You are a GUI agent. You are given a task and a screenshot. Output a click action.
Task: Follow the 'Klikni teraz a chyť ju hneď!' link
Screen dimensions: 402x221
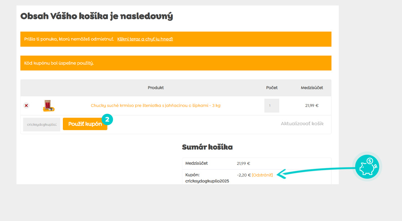tap(145, 39)
